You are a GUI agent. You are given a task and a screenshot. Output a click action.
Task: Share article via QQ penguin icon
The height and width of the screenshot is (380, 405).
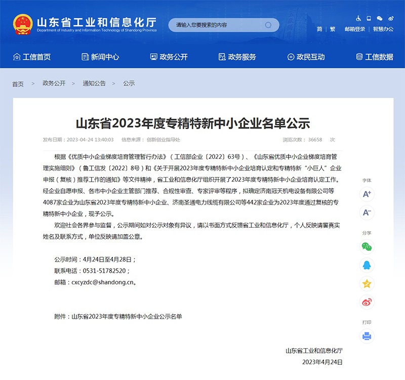367,265
